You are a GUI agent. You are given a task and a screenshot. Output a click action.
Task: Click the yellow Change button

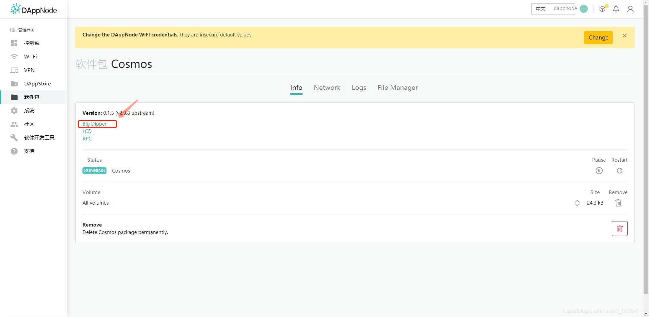[x=598, y=37]
